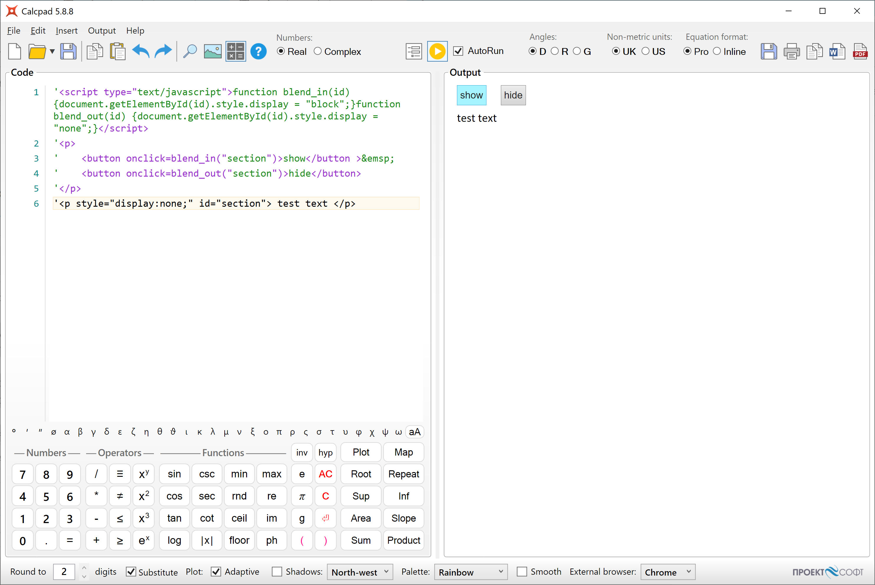Print the output
Viewport: 875px width, 585px height.
[x=792, y=51]
